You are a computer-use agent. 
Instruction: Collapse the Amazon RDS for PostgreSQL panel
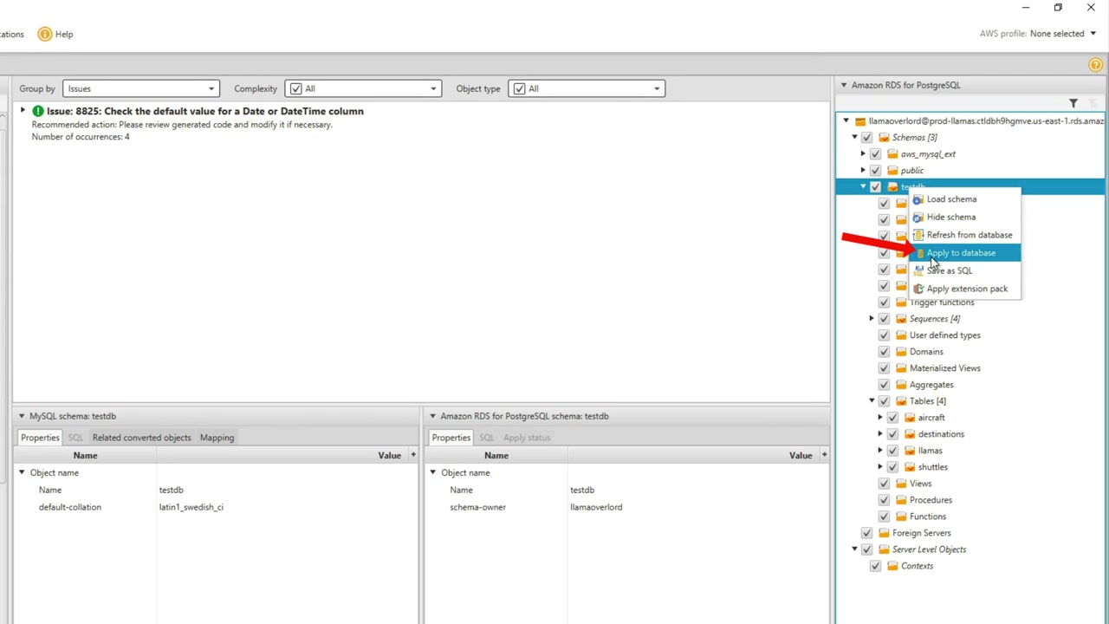pyautogui.click(x=843, y=85)
